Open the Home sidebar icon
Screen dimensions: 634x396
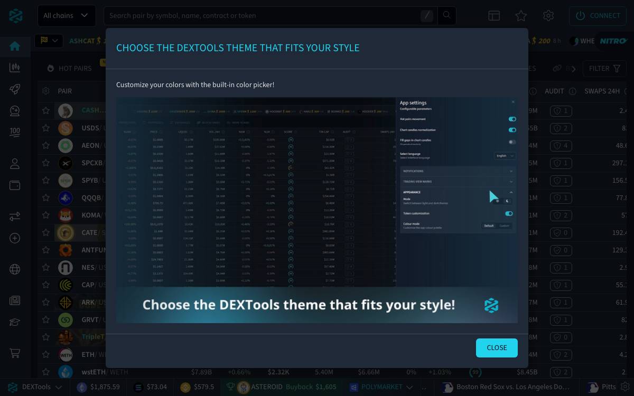point(15,46)
